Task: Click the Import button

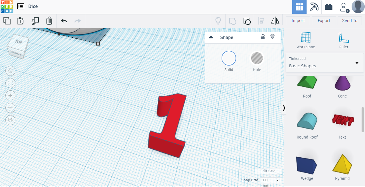Action: coord(298,21)
